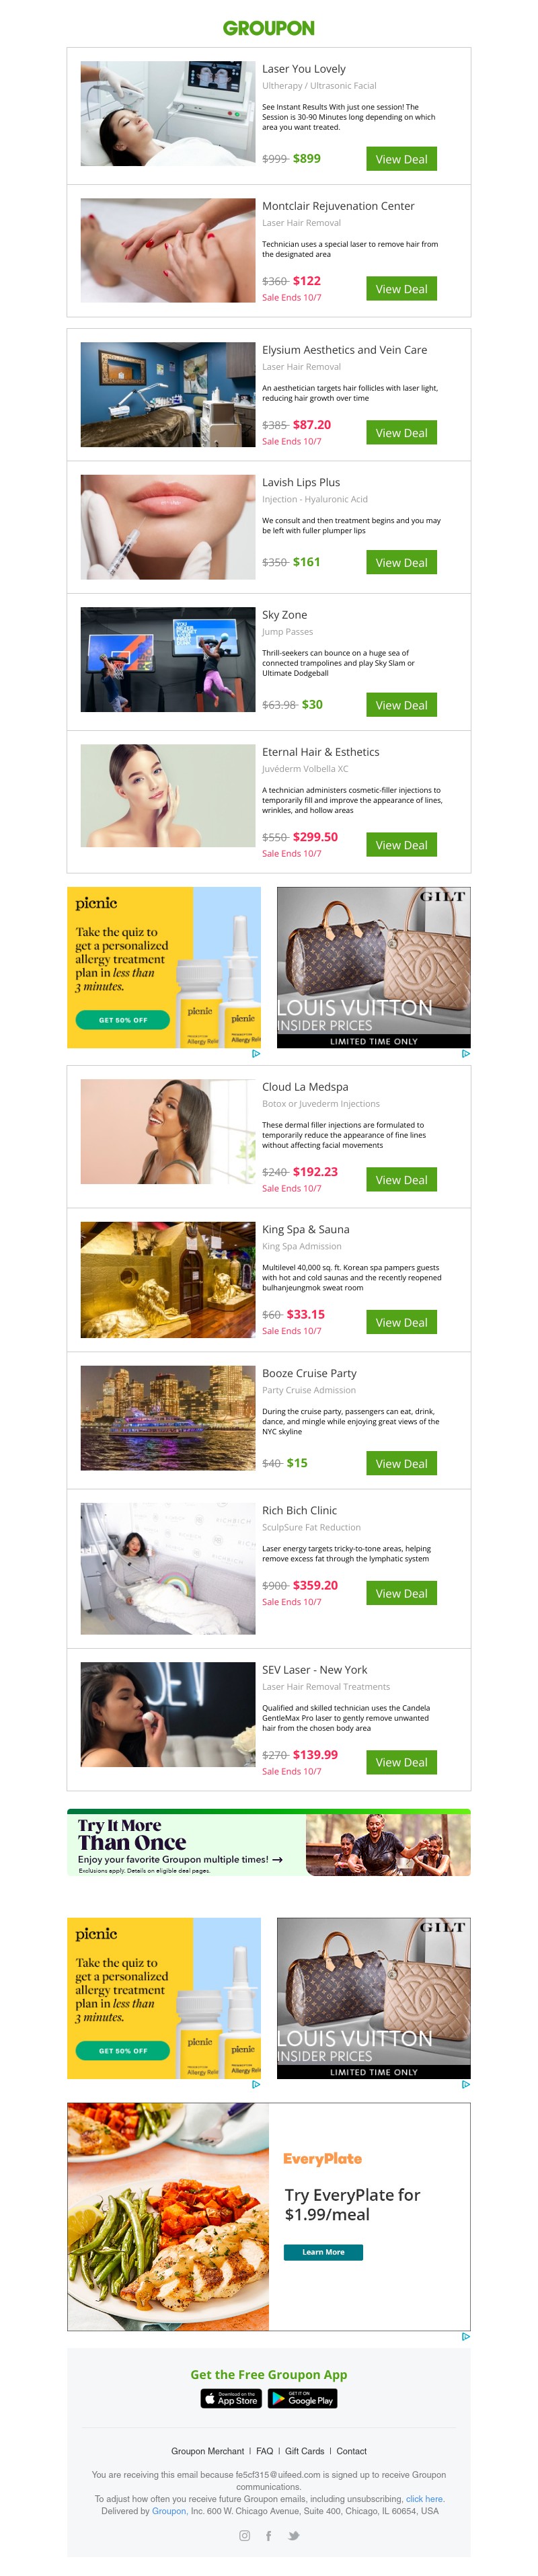The height and width of the screenshot is (2576, 538).
Task: Click the Try It More Than Once banner
Action: point(268,1842)
